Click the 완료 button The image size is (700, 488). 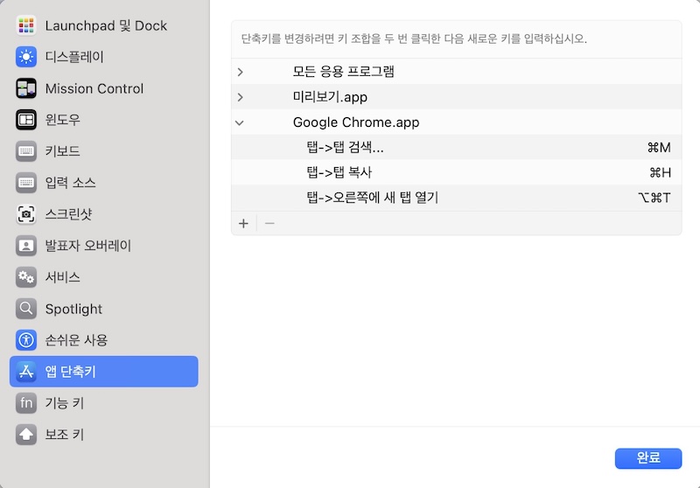click(x=648, y=458)
